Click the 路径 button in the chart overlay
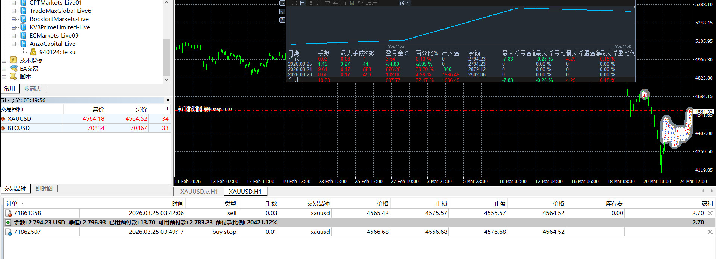Screen dimensions: 716x259 405,3
